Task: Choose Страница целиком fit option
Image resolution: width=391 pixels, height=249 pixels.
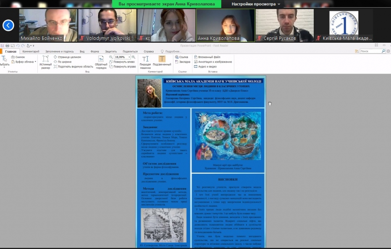Action: [67, 57]
